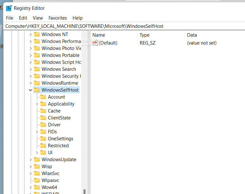Viewport: 245px width, 194px height.
Task: Click the Driver folder icon
Action: 43,124
